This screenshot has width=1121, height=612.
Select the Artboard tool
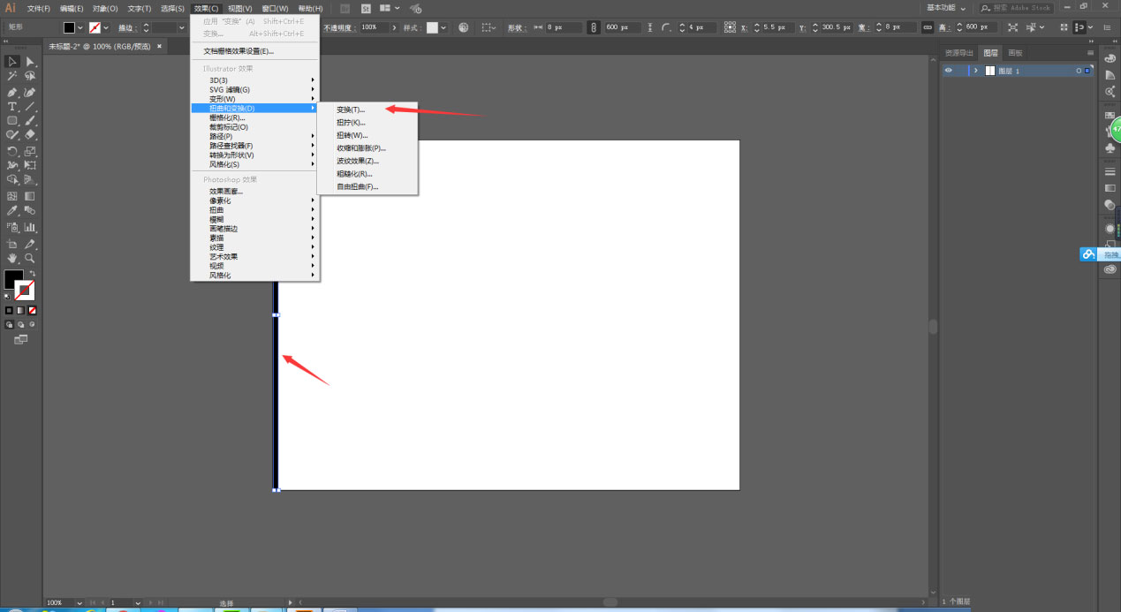(12, 244)
